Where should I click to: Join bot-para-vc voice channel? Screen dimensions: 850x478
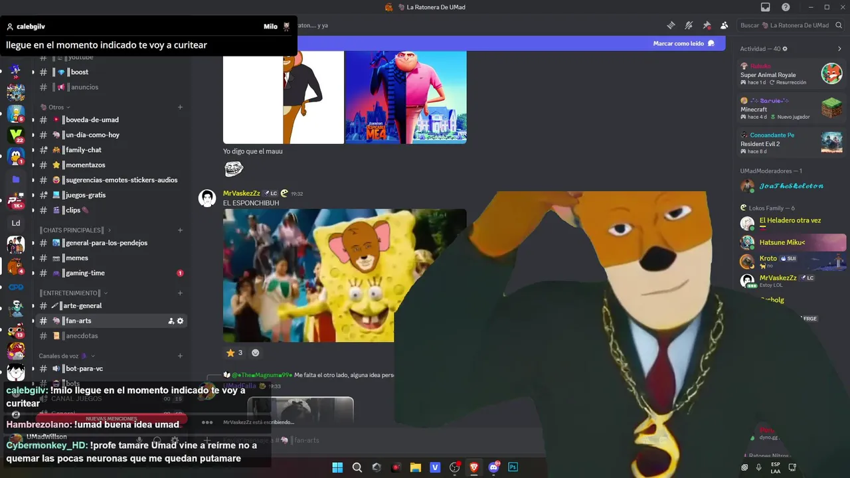(x=110, y=368)
